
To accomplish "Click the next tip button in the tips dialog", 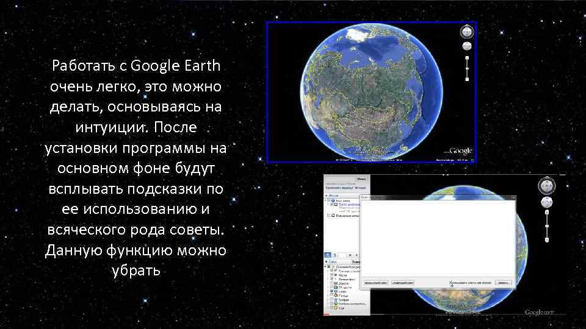I will (x=402, y=283).
